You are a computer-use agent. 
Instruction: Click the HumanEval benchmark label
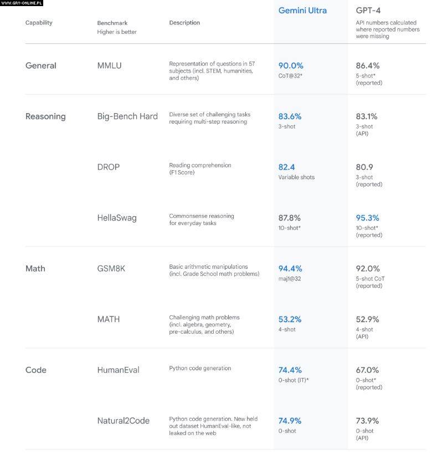[x=118, y=370]
